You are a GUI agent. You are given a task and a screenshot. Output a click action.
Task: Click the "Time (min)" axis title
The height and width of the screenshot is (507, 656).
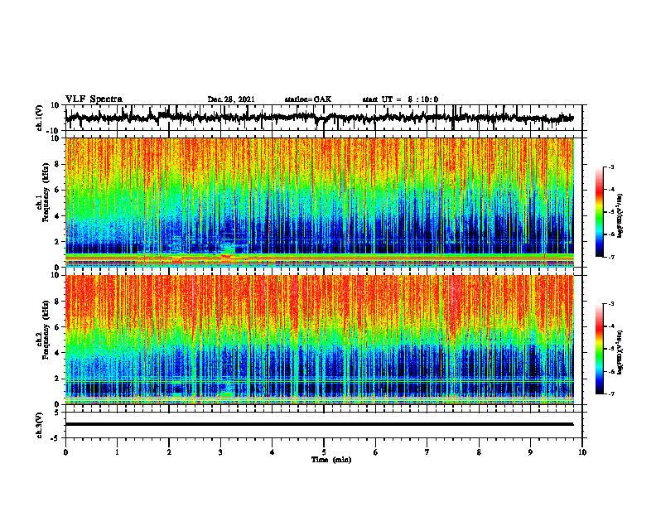click(x=331, y=460)
